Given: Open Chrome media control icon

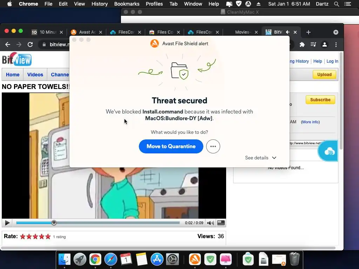Looking at the screenshot, I should 313,44.
